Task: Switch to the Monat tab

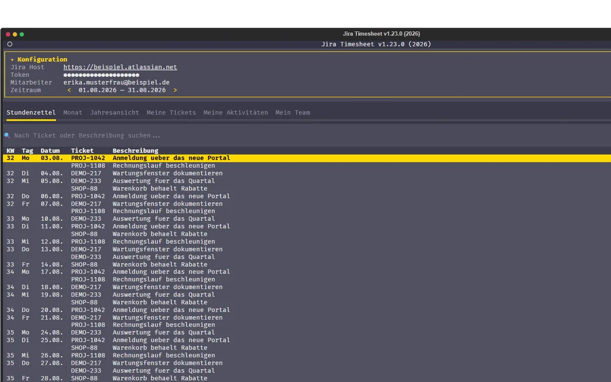Action: (x=73, y=113)
